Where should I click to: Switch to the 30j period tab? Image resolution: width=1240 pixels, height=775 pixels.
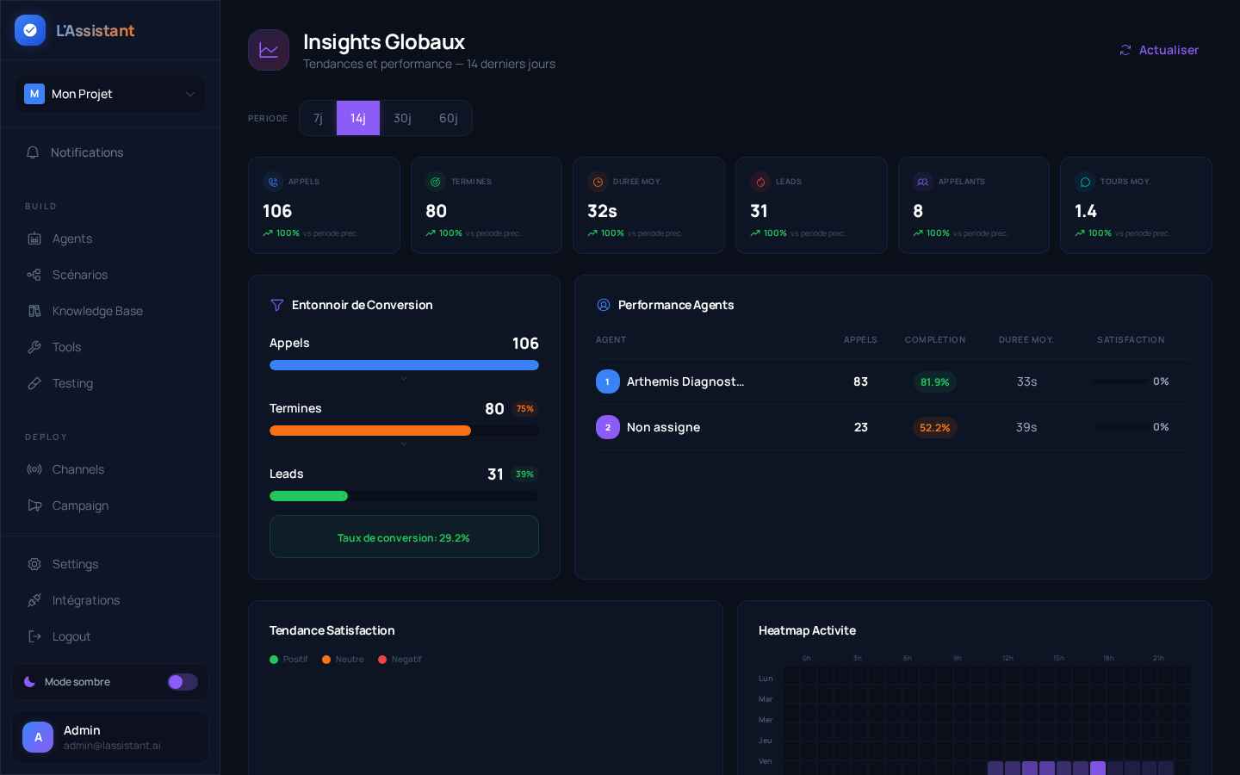click(402, 118)
